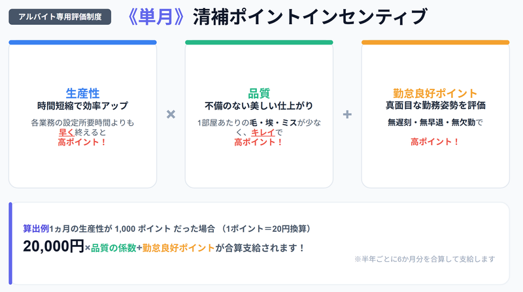Click the アルバイト専用評価制度 badge
The image size is (523, 292).
click(60, 17)
